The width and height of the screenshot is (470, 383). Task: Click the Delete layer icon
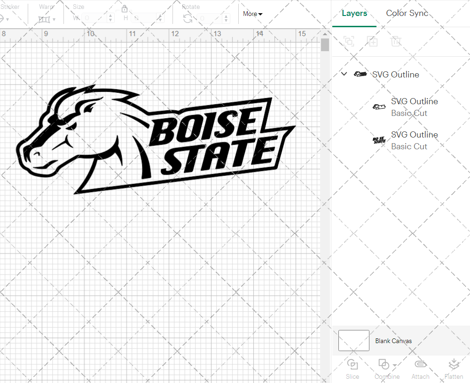[396, 41]
